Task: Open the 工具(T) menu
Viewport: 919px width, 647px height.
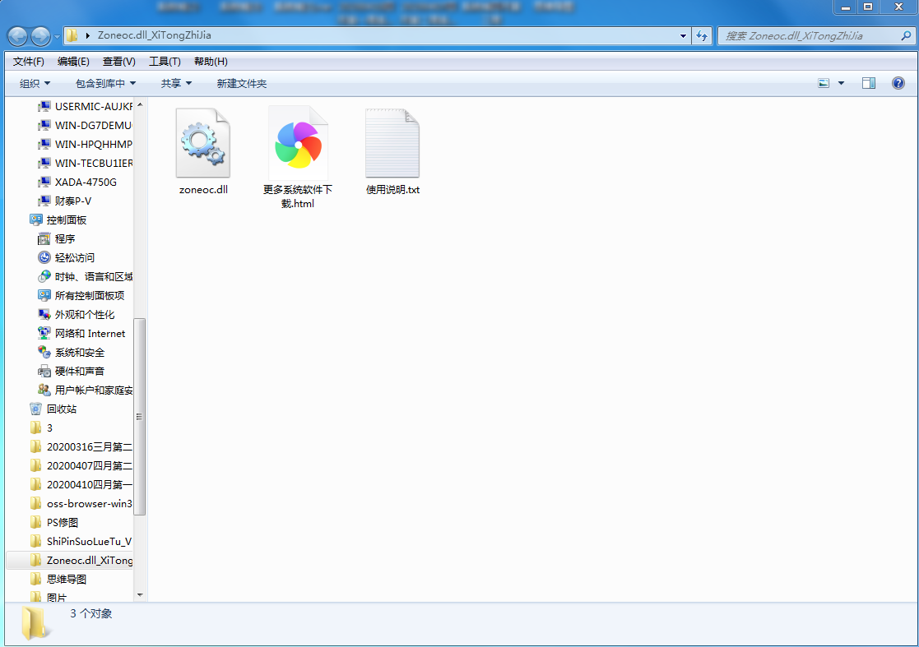Action: (165, 62)
